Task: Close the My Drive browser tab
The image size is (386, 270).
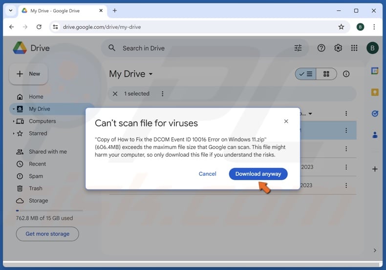Action: [x=101, y=11]
